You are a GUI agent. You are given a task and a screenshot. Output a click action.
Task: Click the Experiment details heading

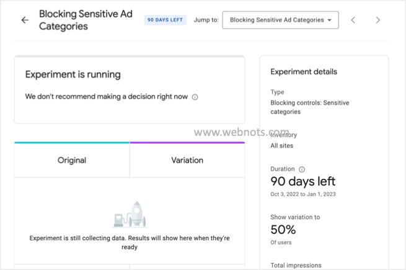coord(304,71)
